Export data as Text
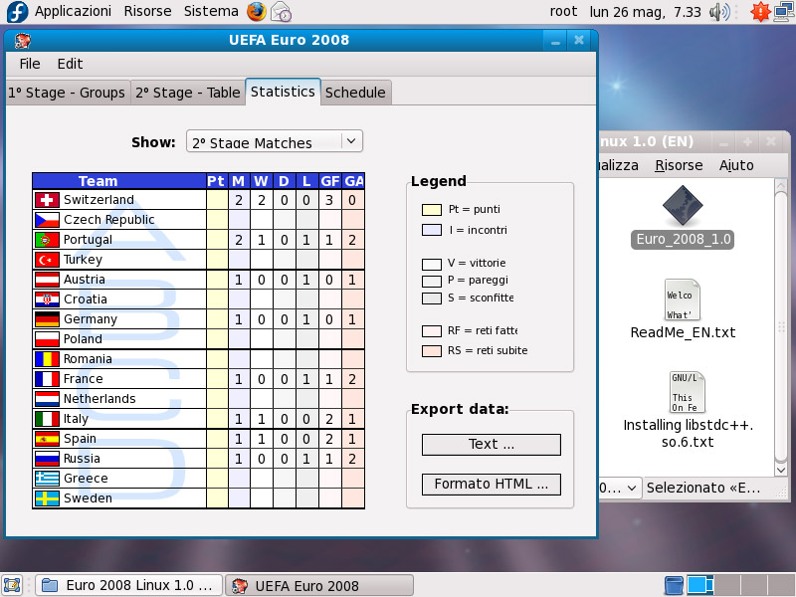 pos(492,444)
